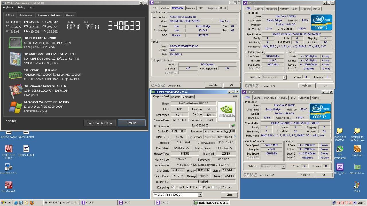Click BIOS date 10/19/2011 in CPU-Z
367x206 pixels.
203,54
